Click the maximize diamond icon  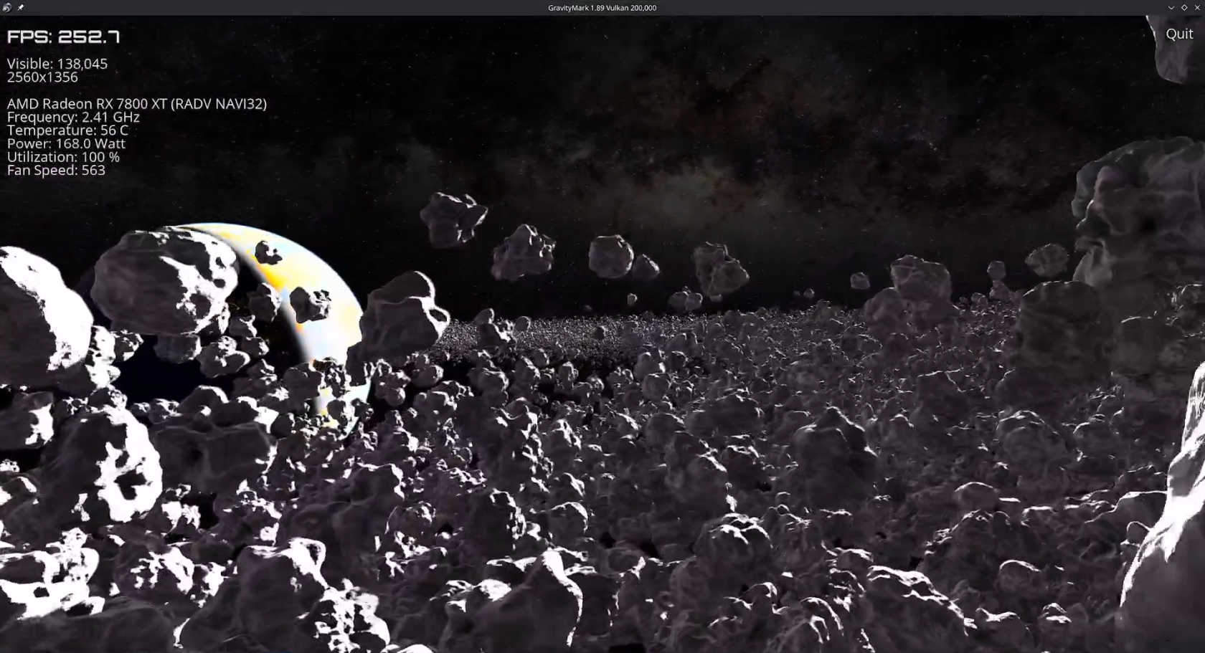[x=1183, y=8]
